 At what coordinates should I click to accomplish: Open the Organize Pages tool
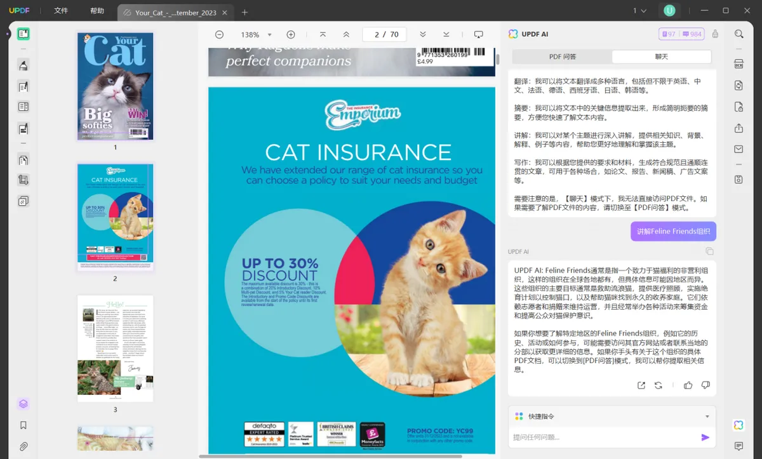point(23,159)
